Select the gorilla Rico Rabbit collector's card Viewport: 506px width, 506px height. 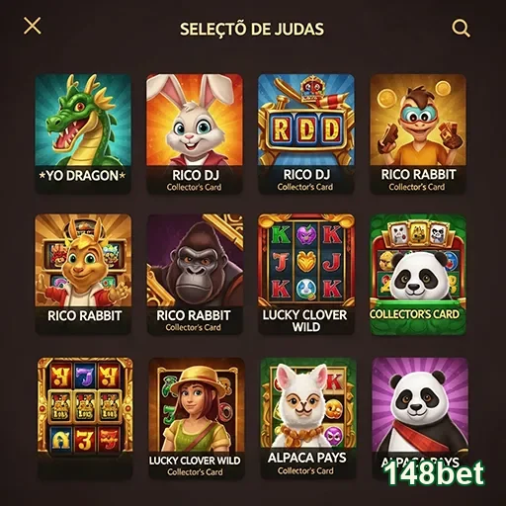point(195,274)
